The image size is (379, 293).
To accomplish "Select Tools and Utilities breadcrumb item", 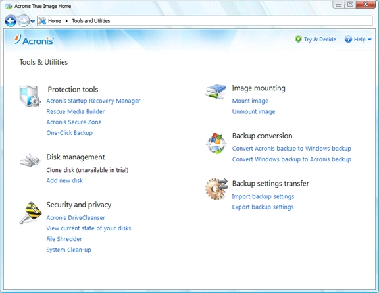I will [91, 21].
